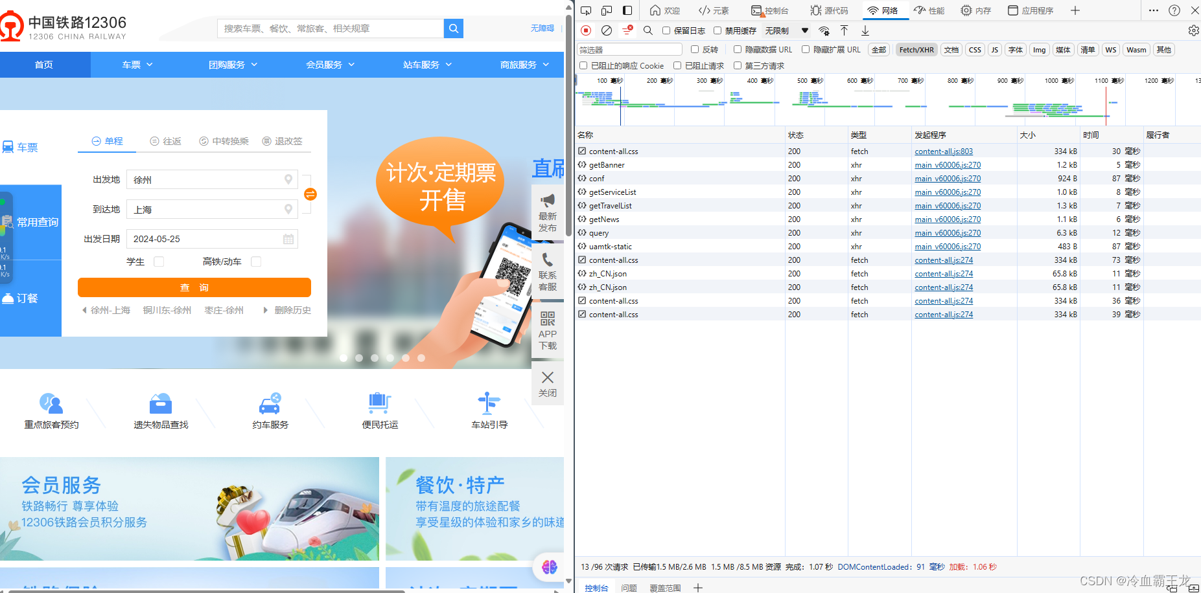
Task: Check the 第三方请求 checkbox
Action: pos(738,65)
